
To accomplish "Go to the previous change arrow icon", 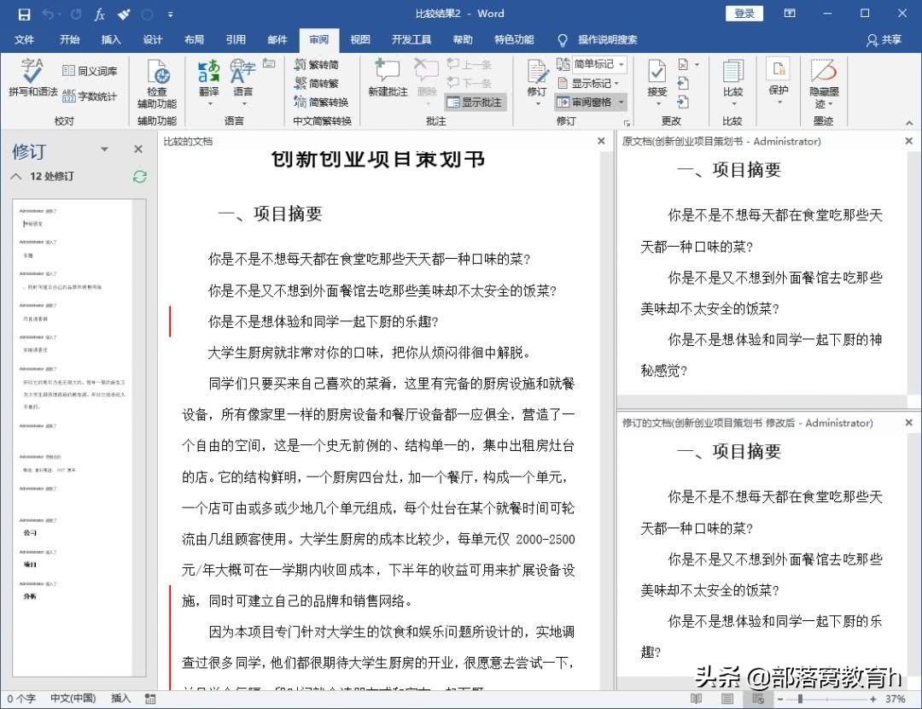I will tap(683, 83).
